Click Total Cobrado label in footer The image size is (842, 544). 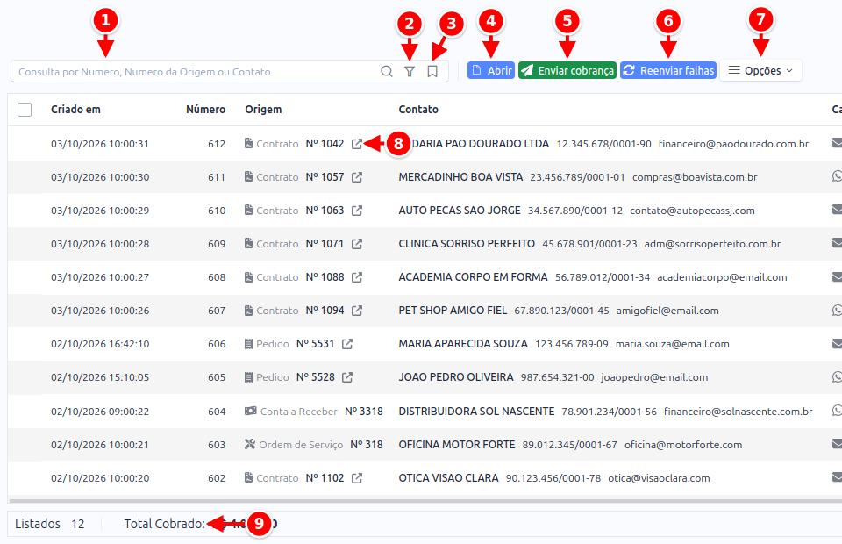click(x=164, y=524)
